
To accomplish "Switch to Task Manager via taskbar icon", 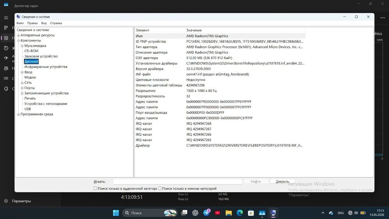I will [x=262, y=213].
